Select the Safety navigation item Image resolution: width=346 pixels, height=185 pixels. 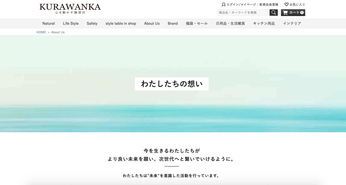pos(92,23)
